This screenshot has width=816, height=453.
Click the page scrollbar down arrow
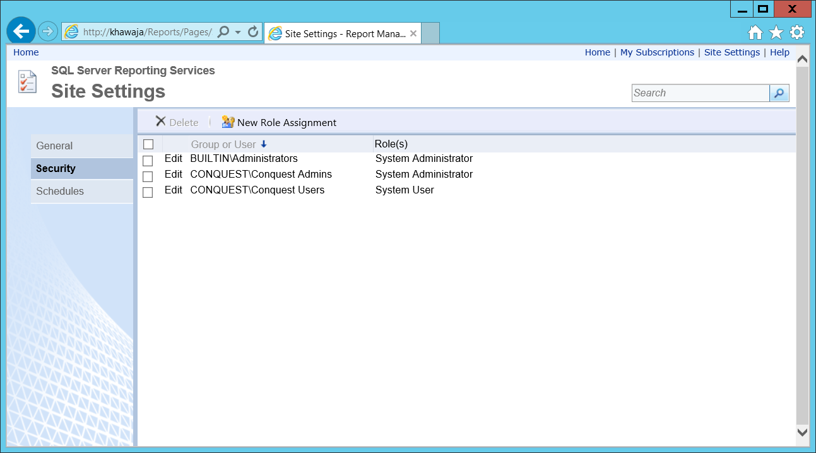[803, 432]
